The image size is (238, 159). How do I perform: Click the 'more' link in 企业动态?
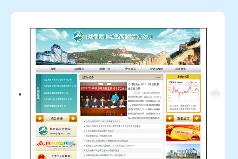click(x=158, y=77)
